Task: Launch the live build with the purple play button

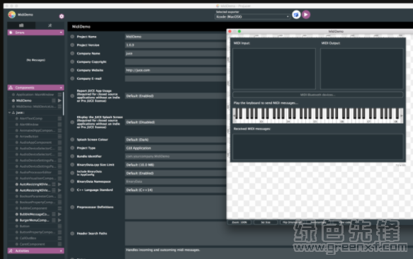Action: pyautogui.click(x=306, y=15)
